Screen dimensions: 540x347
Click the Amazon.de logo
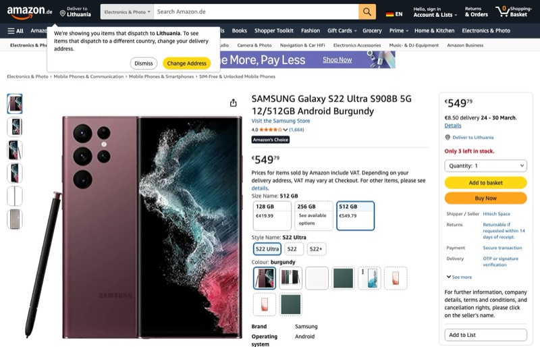(30, 11)
